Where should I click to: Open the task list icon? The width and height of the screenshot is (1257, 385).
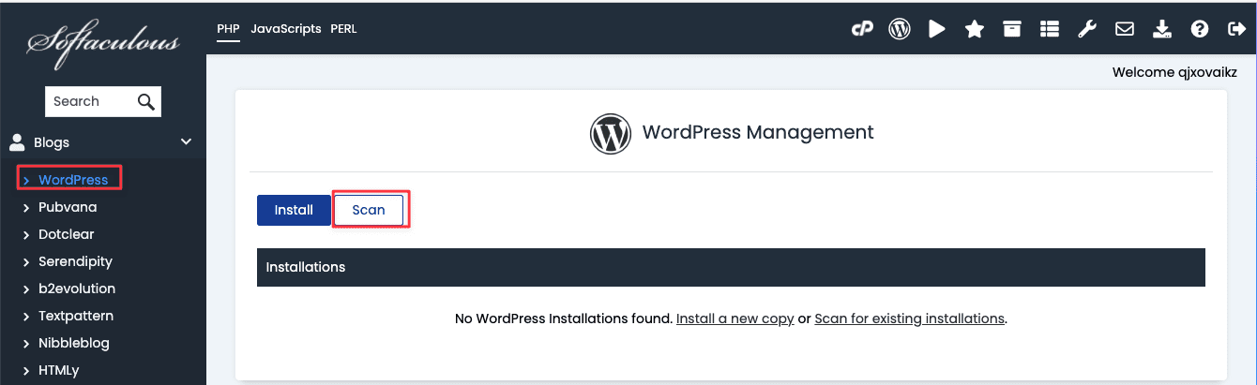(1050, 29)
